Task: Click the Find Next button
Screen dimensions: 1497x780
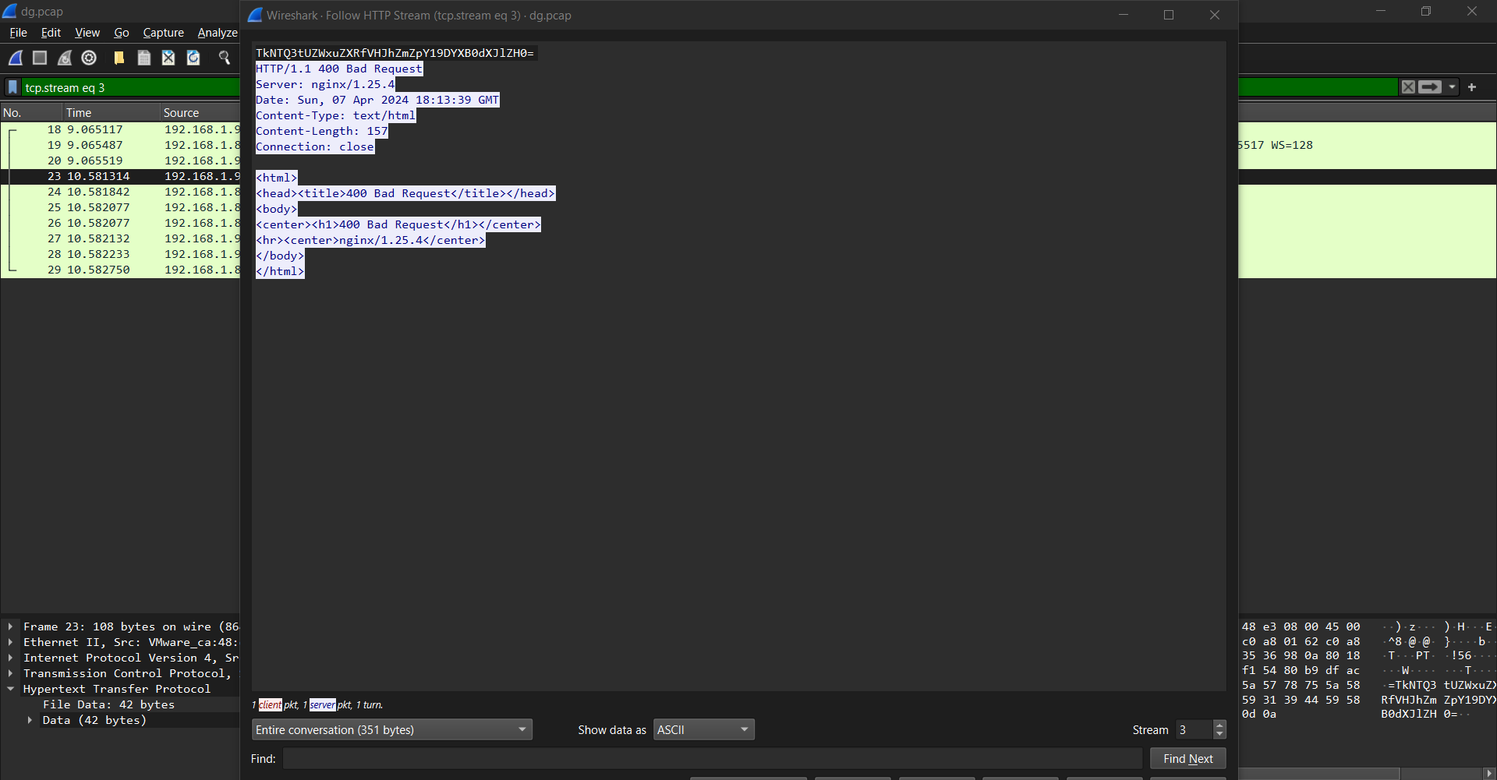Action: (x=1187, y=759)
